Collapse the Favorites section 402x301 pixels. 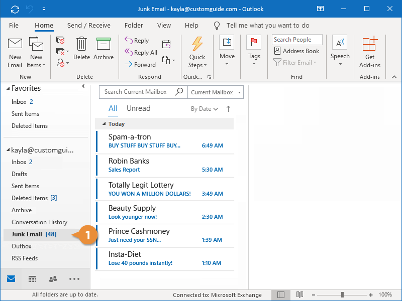pyautogui.click(x=8, y=88)
